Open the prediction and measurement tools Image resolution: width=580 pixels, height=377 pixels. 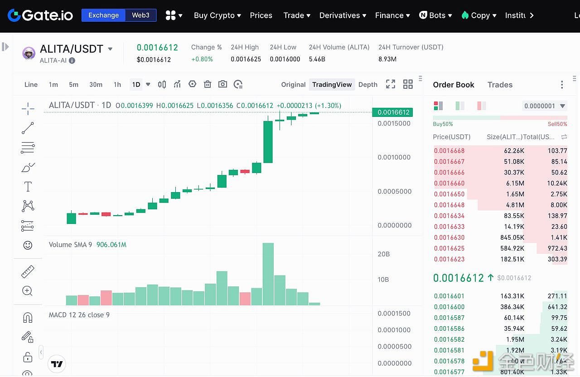click(x=28, y=226)
